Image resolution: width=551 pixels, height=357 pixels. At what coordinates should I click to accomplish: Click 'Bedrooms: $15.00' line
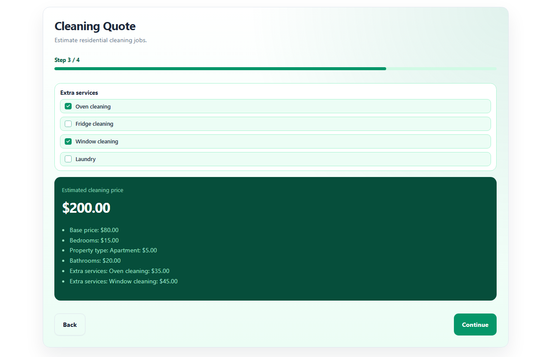pyautogui.click(x=94, y=240)
